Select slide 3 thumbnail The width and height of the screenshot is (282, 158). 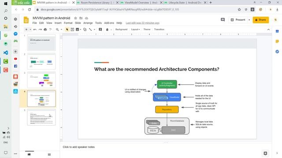[x=41, y=80]
